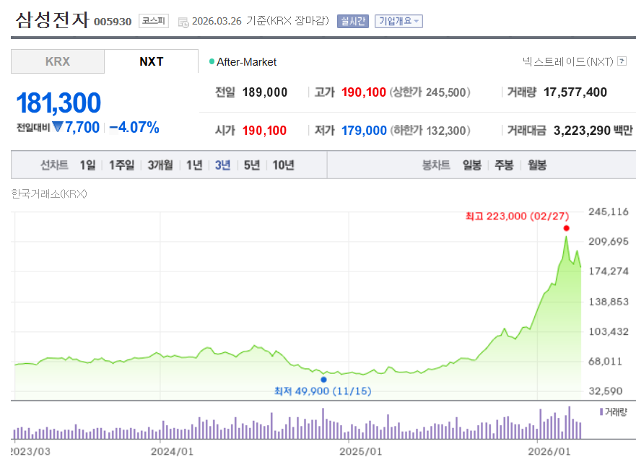Image resolution: width=636 pixels, height=462 pixels.
Task: Click the calendar icon beside the date
Action: pos(183,22)
